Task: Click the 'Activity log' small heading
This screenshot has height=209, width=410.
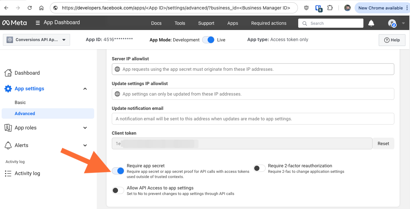Action: [15, 162]
